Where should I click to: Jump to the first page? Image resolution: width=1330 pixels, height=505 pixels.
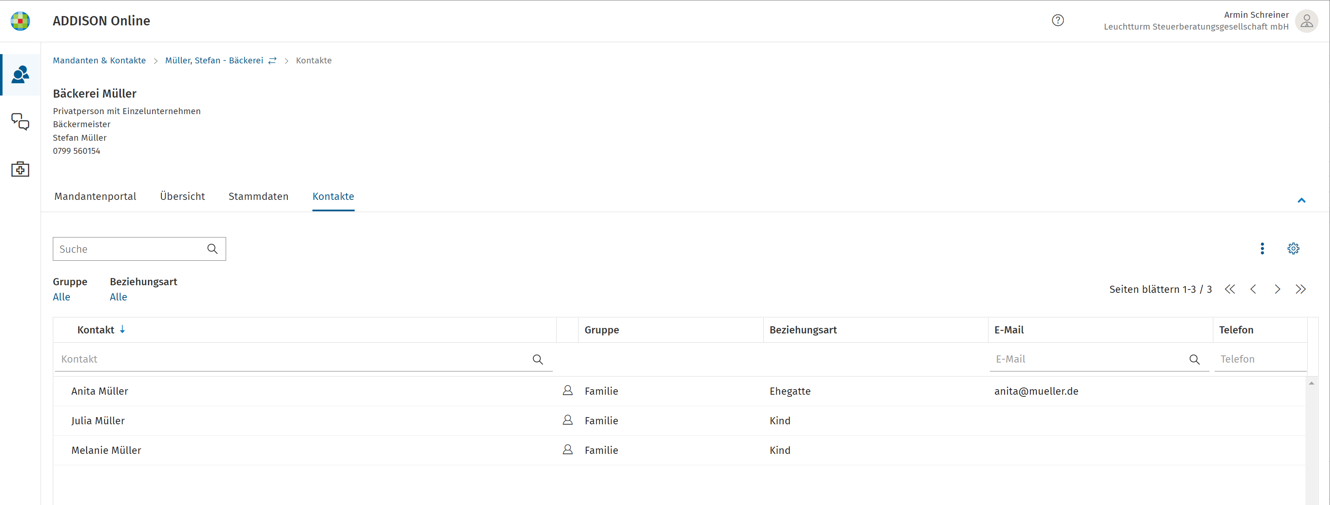tap(1230, 289)
